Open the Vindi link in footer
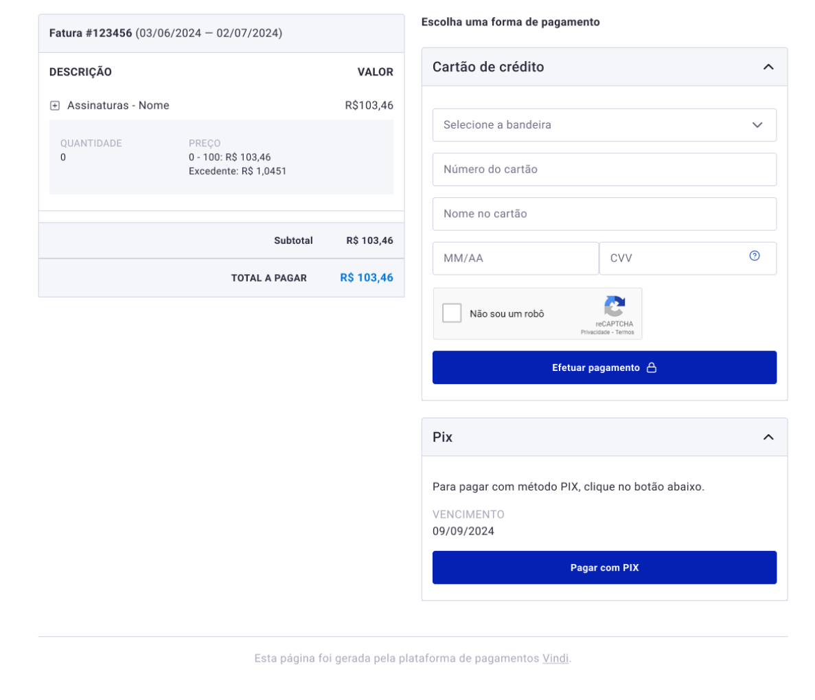 coord(555,658)
